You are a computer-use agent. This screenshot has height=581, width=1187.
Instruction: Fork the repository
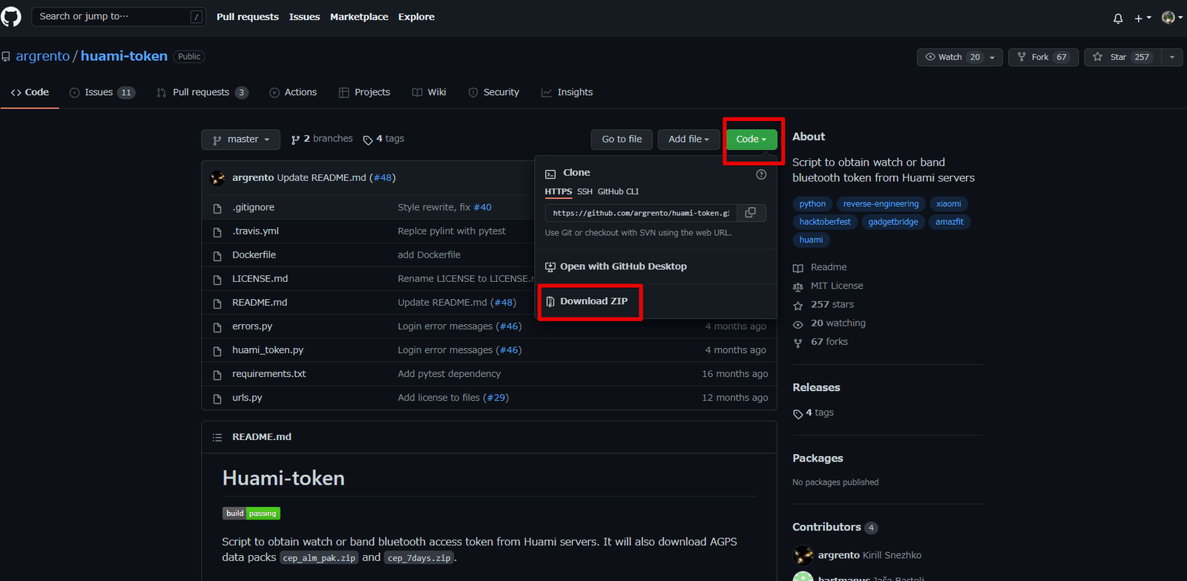coord(1042,57)
